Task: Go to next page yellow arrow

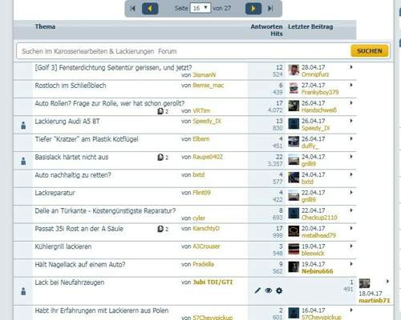Action: pyautogui.click(x=253, y=9)
